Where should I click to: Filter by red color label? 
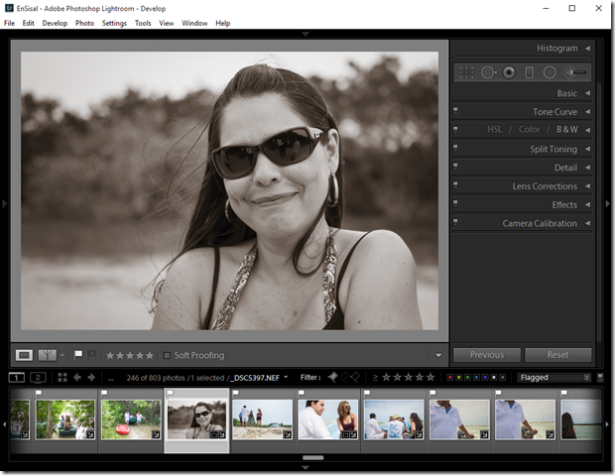coord(450,378)
